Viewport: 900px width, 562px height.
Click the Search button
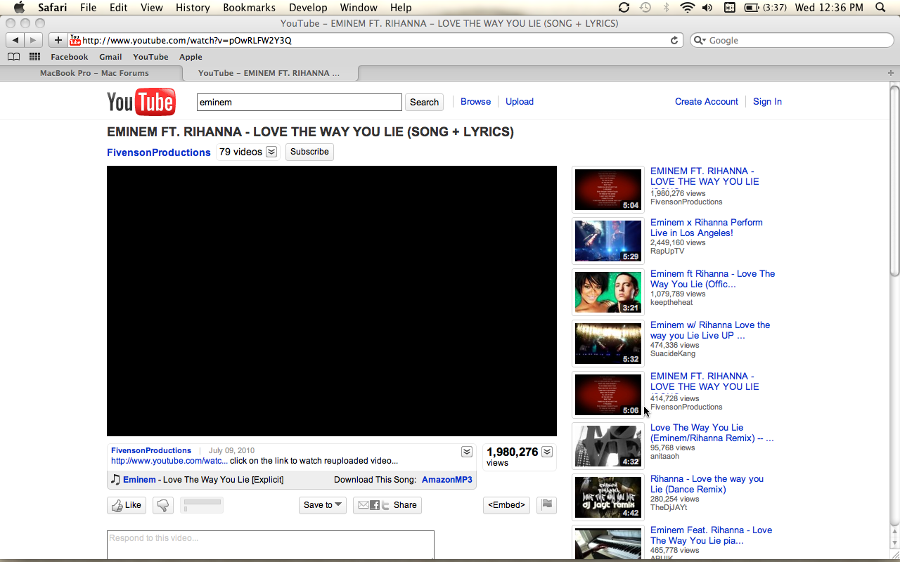(424, 102)
